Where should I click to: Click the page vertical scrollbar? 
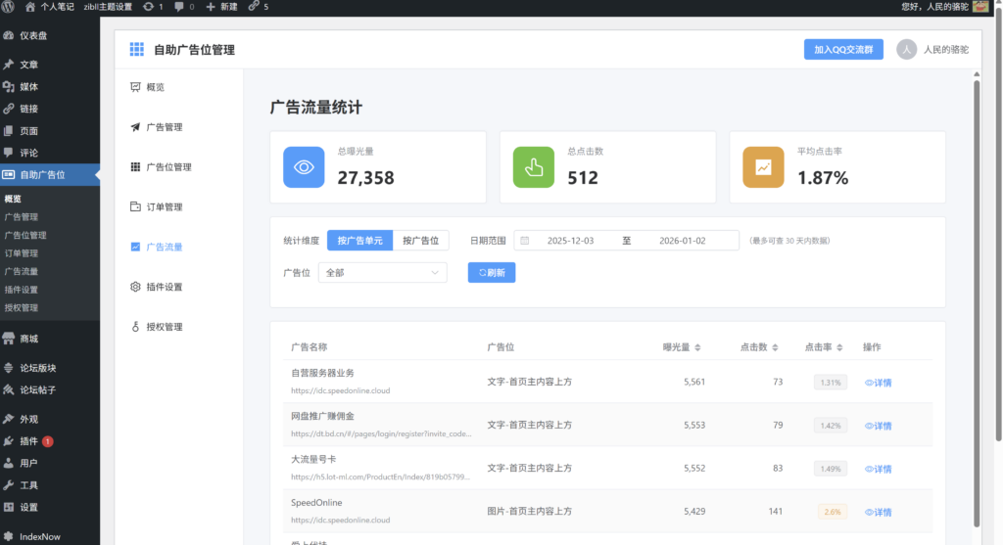pos(976,294)
